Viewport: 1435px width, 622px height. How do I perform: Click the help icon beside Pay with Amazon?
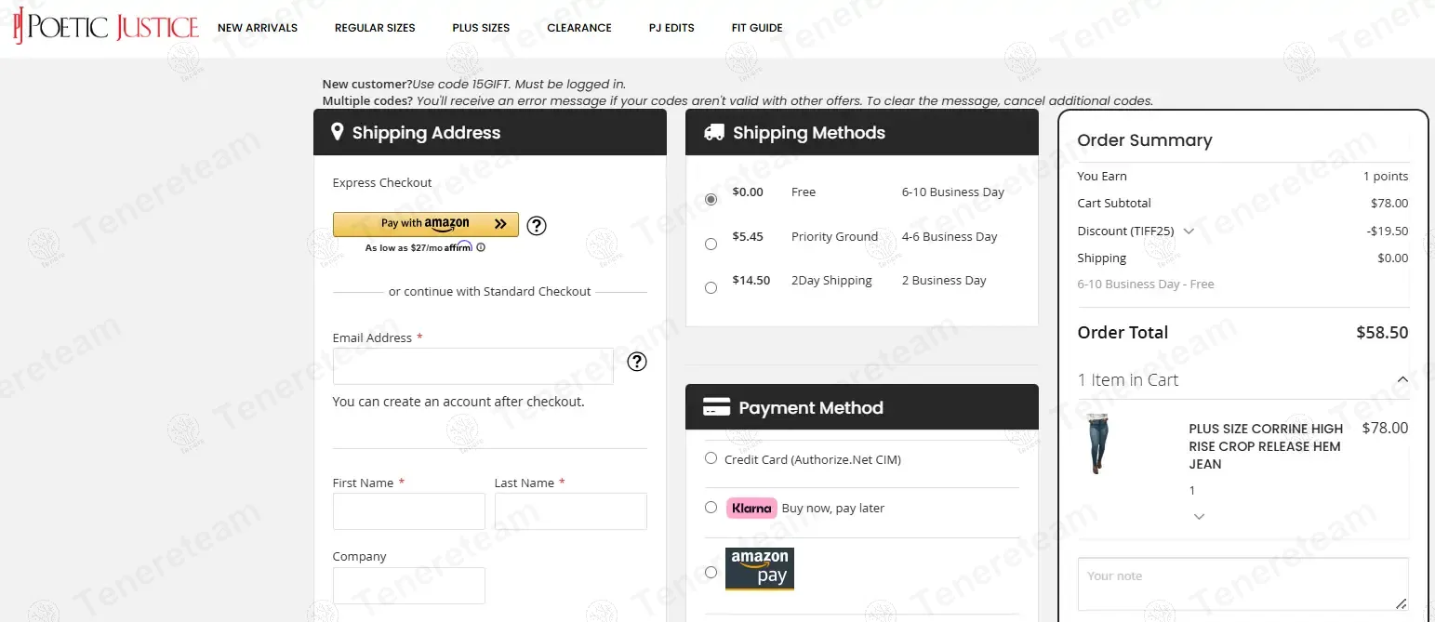536,225
